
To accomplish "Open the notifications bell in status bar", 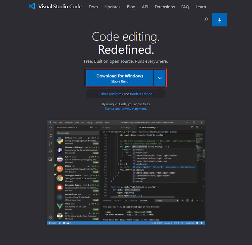I will coord(202,223).
